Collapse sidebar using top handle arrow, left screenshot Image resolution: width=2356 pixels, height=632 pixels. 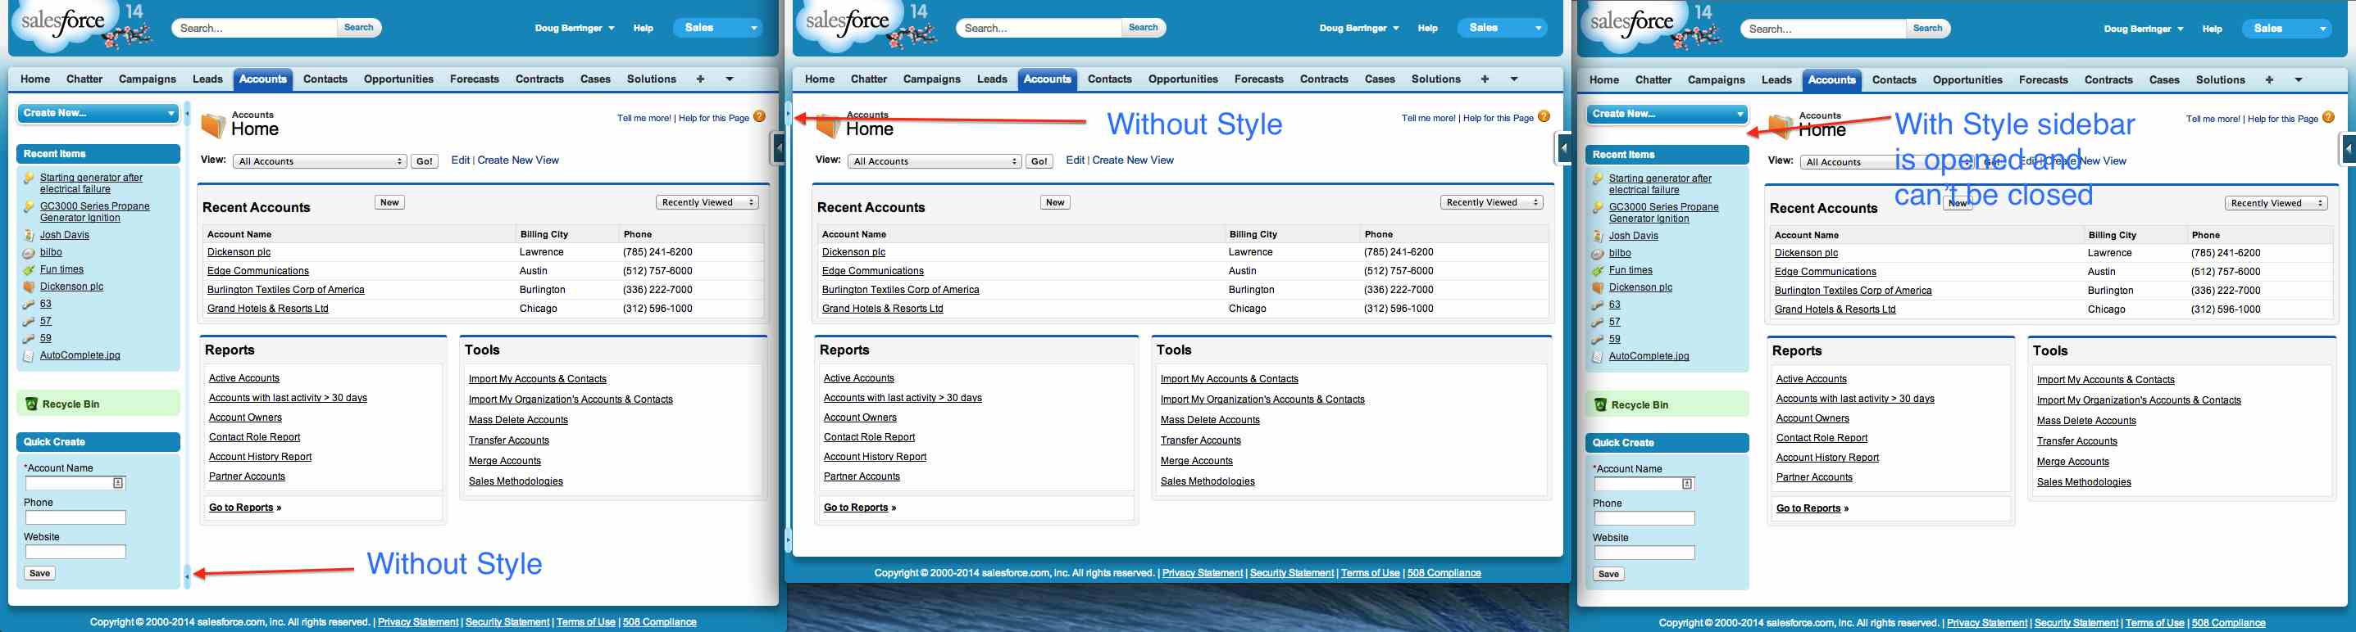tap(188, 114)
